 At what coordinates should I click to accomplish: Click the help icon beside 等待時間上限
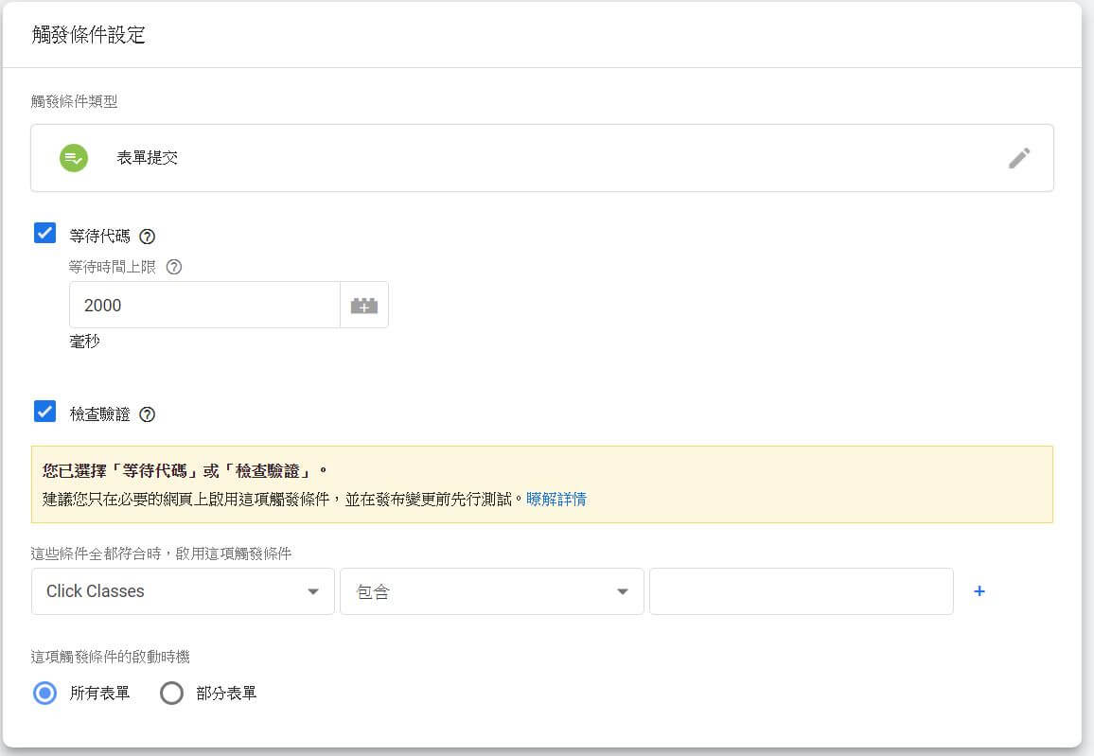tap(174, 267)
